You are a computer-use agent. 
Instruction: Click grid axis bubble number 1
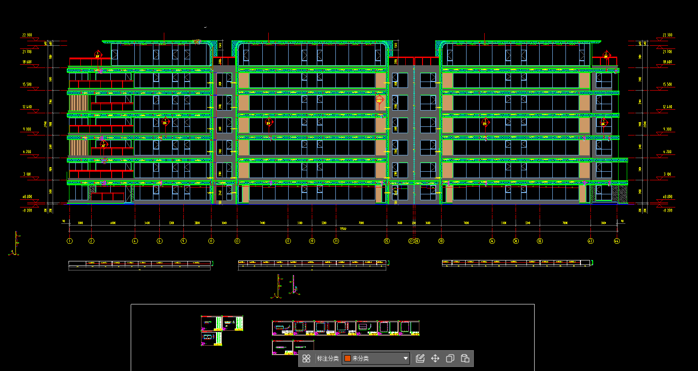(70, 241)
